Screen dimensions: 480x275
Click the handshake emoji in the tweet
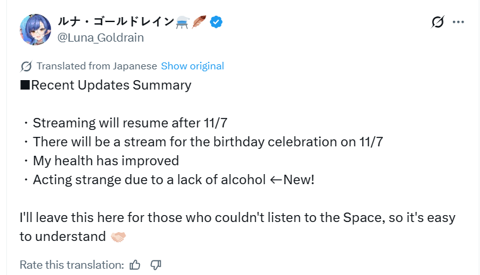pyautogui.click(x=118, y=237)
